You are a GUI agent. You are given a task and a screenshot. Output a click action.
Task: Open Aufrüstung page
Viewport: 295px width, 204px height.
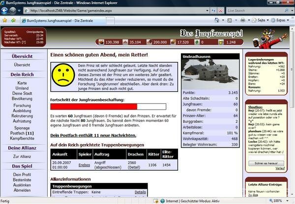click(22, 121)
